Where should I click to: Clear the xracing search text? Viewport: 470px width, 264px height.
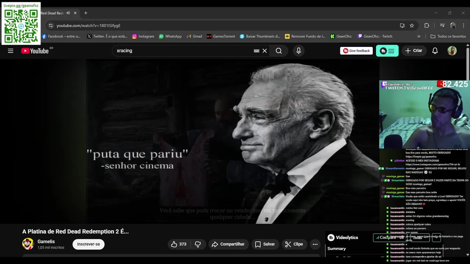[x=265, y=51]
